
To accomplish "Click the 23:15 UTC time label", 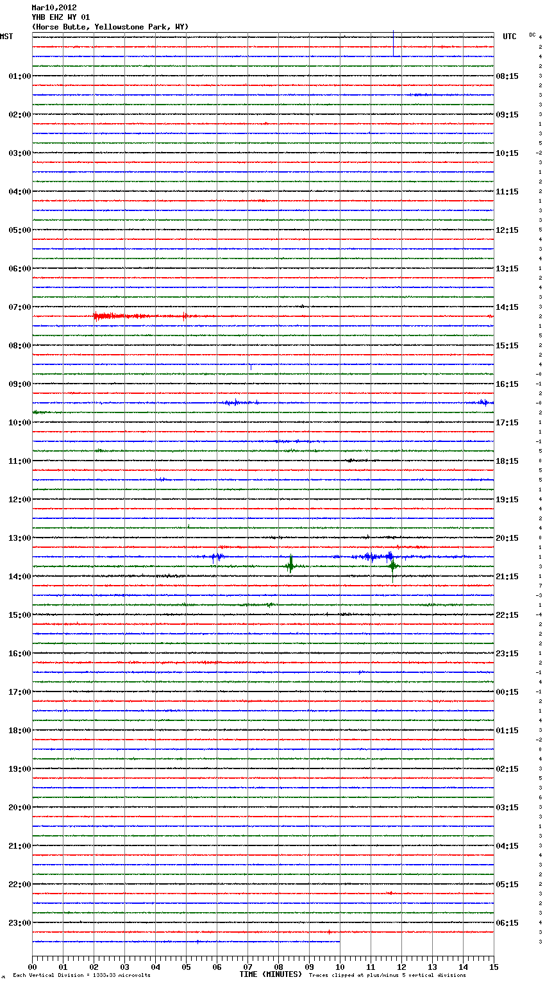I will (507, 654).
